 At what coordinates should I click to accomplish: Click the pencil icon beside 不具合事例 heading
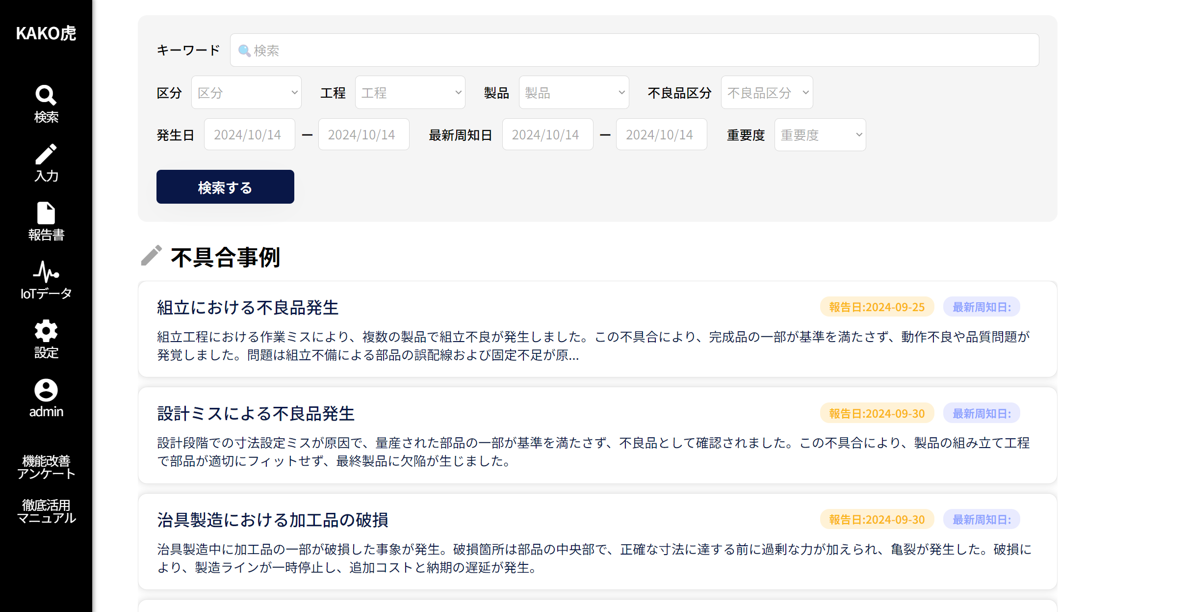151,256
